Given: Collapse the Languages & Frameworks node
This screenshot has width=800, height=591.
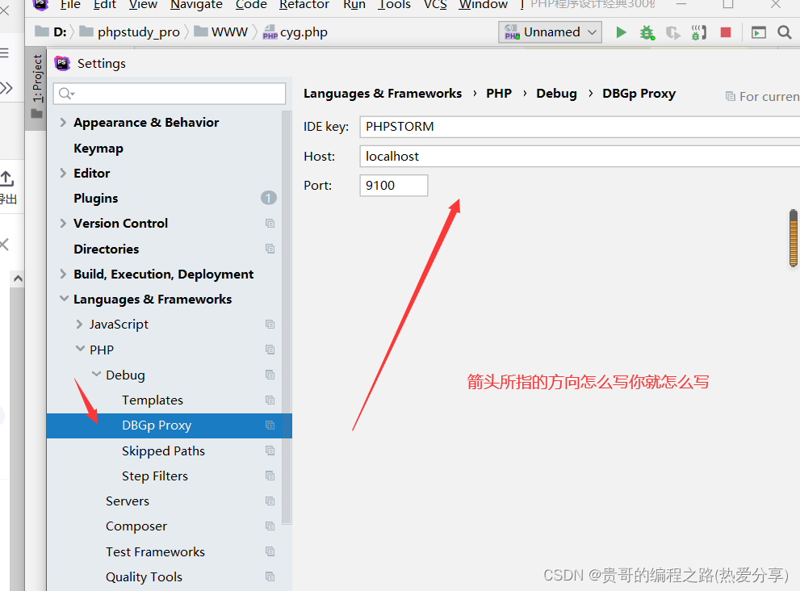Looking at the screenshot, I should coord(64,300).
